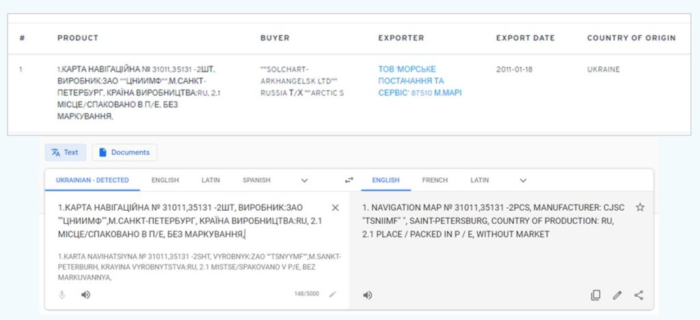The height and width of the screenshot is (320, 700).
Task: Open exporter ТОВ 'Морське Постачання та Сервіс' link
Action: point(420,81)
